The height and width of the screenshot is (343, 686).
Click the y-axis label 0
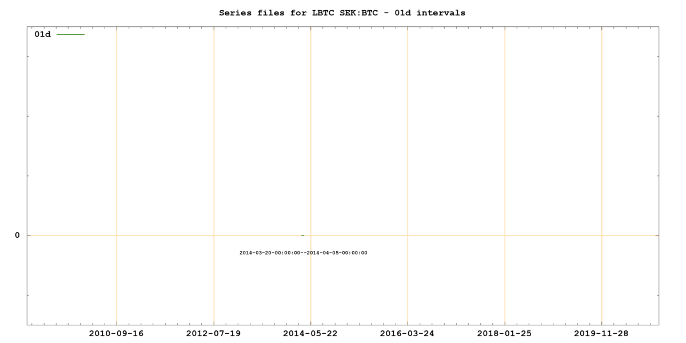(x=17, y=236)
